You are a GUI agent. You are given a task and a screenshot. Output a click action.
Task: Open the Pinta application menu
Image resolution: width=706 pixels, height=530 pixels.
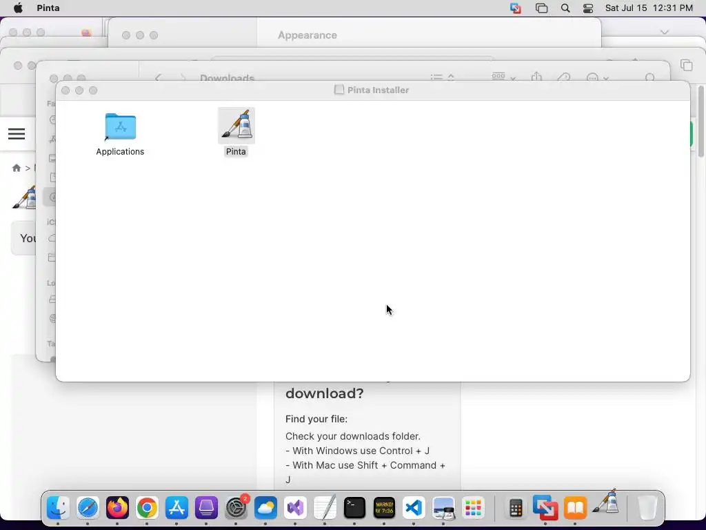48,8
